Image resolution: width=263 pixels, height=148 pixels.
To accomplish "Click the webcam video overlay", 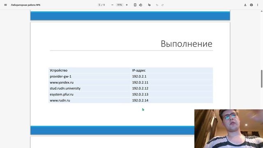I will point(228,129).
